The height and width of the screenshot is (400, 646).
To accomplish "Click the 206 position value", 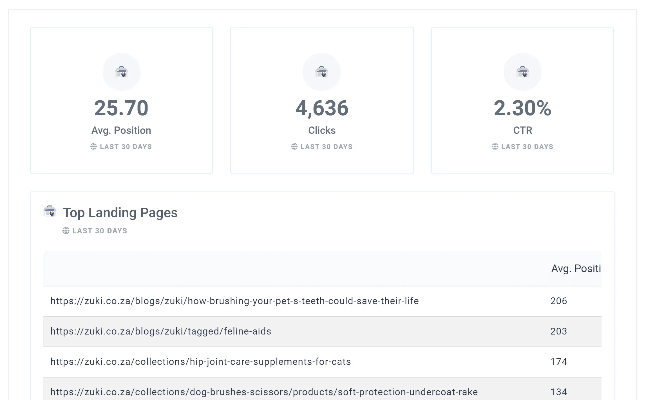I will 559,301.
